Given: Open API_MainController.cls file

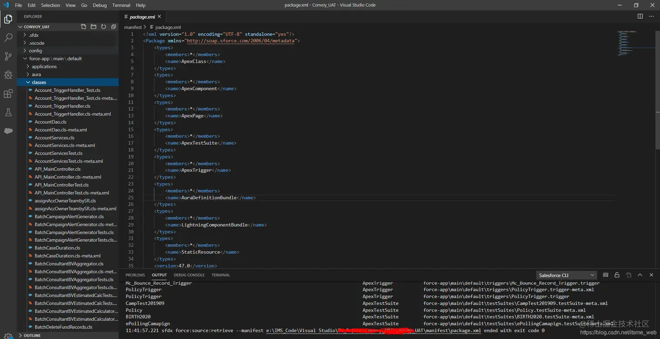Looking at the screenshot, I should coord(58,169).
